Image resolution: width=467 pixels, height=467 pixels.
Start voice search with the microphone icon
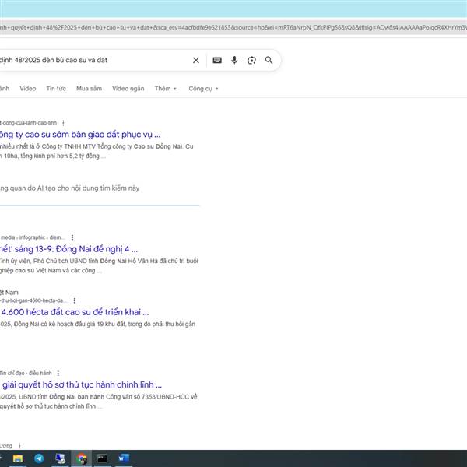(x=234, y=60)
